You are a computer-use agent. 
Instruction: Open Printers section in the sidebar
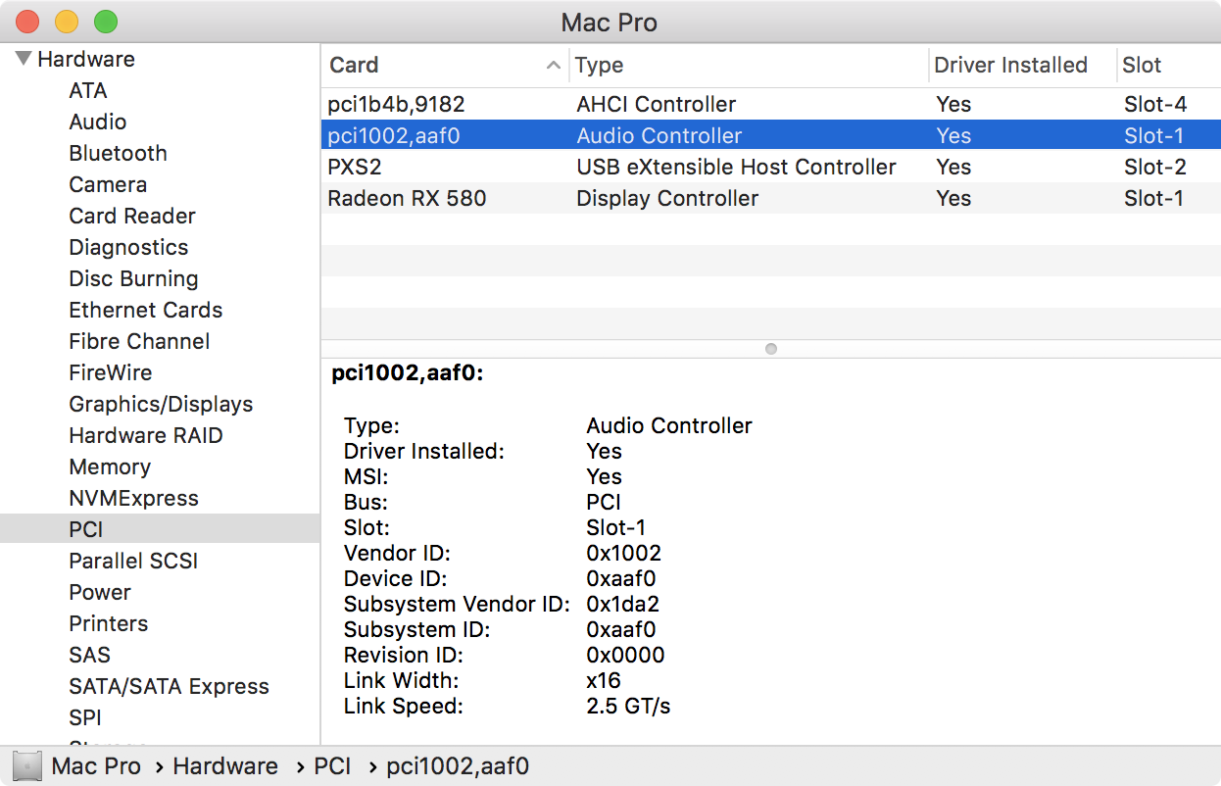109,623
